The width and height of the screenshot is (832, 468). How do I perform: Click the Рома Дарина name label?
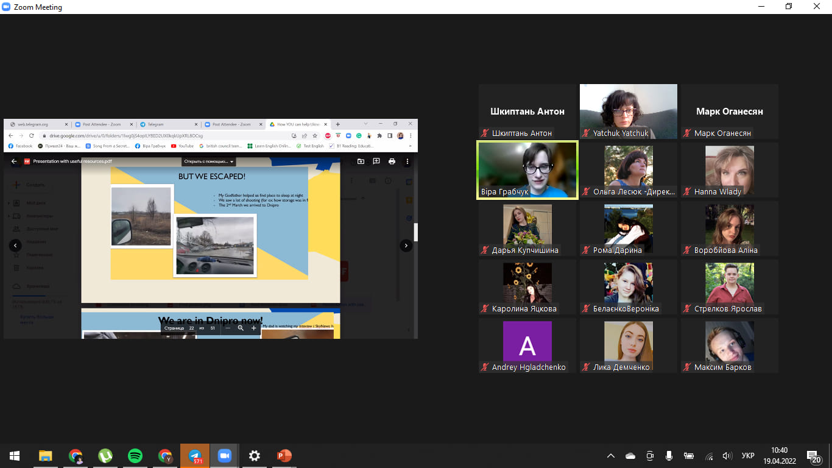click(618, 250)
